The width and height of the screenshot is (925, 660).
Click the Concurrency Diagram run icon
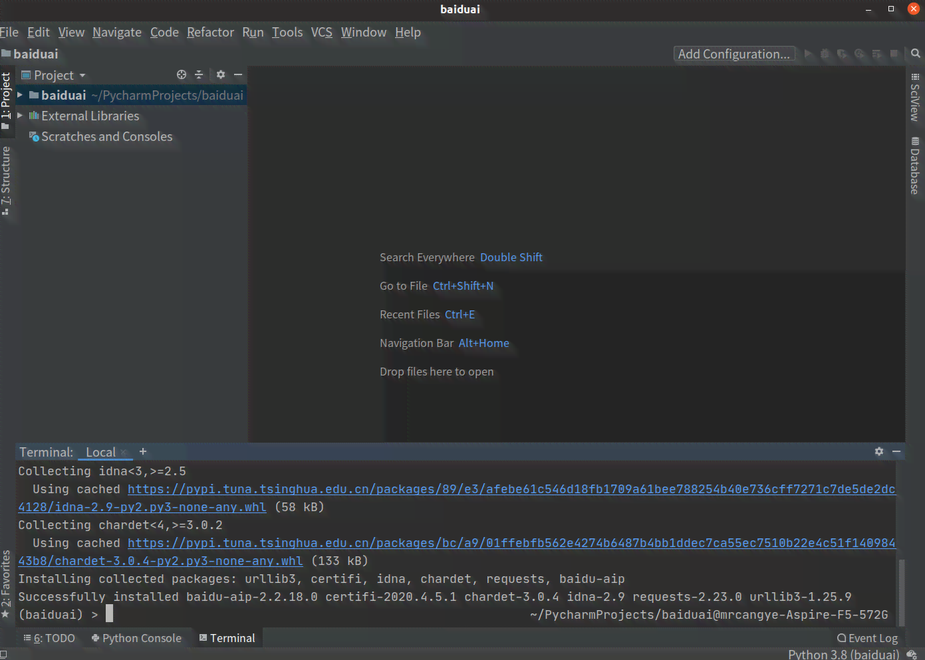click(x=877, y=54)
